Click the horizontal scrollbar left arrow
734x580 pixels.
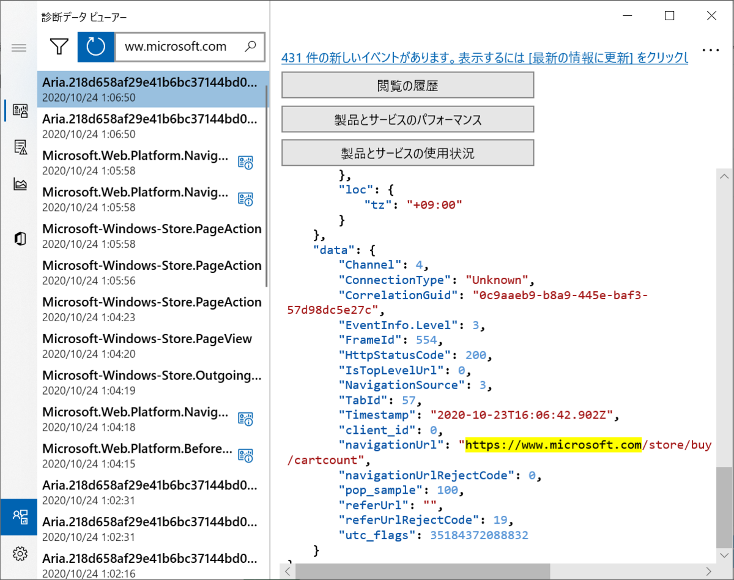(289, 571)
